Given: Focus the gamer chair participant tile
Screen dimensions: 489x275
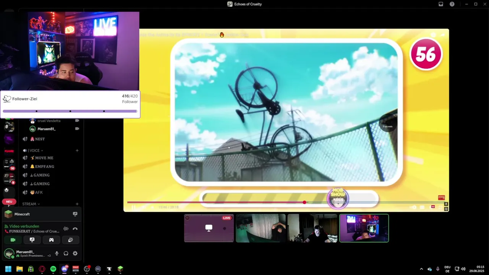Looking at the screenshot, I should 312,228.
